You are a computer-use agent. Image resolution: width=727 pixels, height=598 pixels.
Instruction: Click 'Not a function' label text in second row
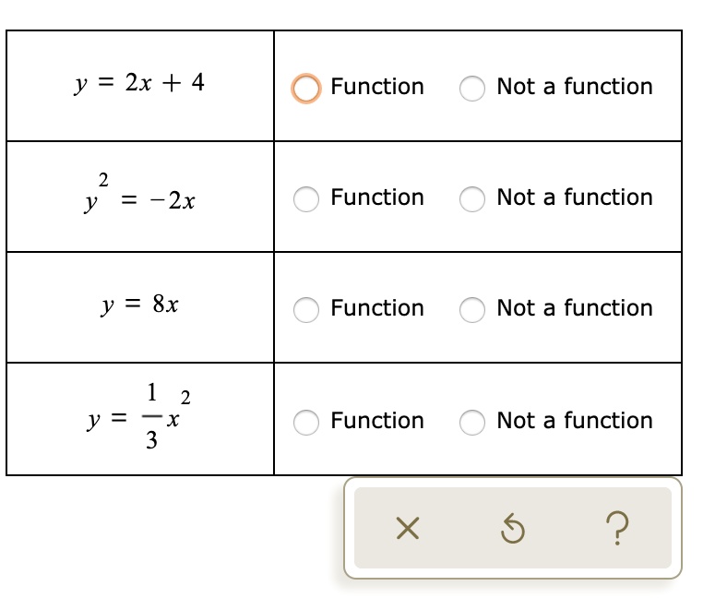(x=574, y=197)
